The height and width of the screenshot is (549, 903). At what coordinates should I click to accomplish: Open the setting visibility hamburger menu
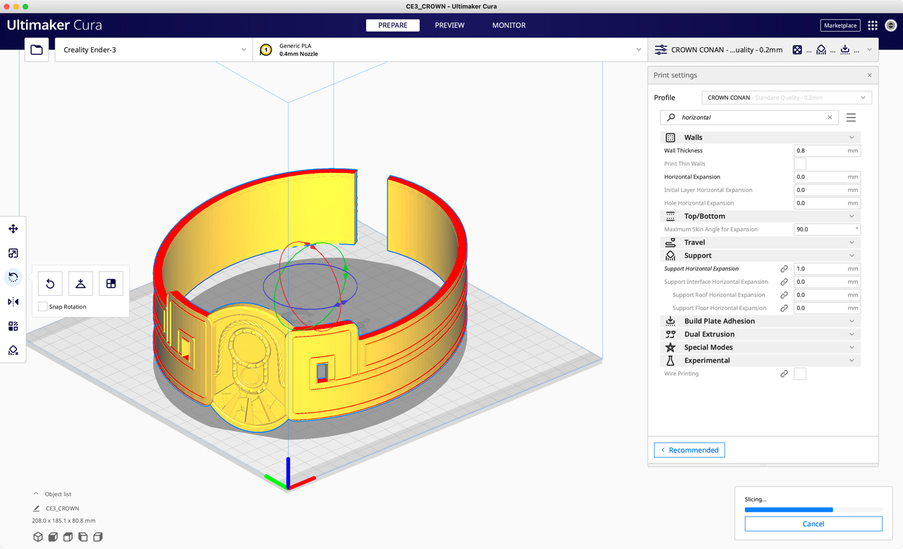851,118
